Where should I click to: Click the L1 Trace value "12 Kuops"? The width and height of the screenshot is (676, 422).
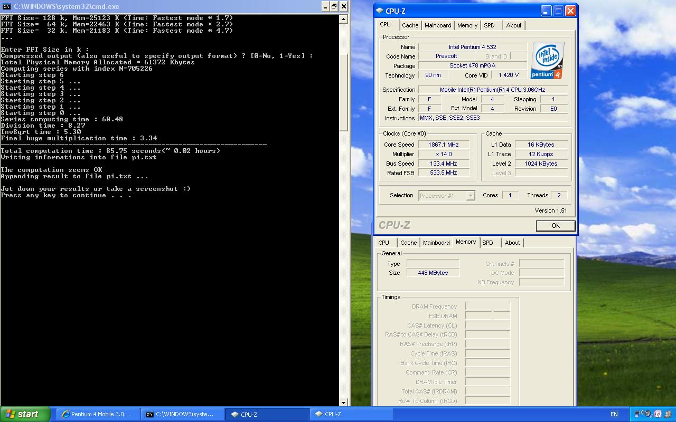point(541,154)
